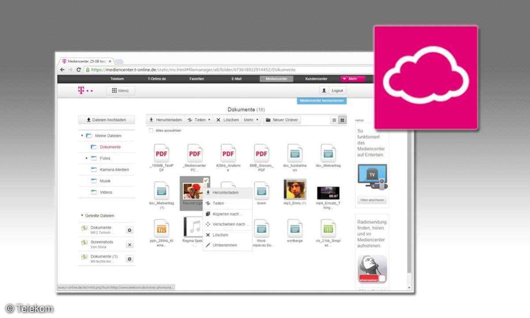Collapse the Geteilte Dateien section
This screenshot has width=530, height=318.
pos(82,216)
